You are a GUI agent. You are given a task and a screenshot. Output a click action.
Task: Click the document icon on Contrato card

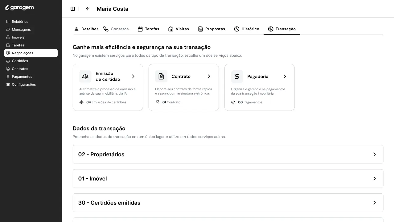(161, 76)
